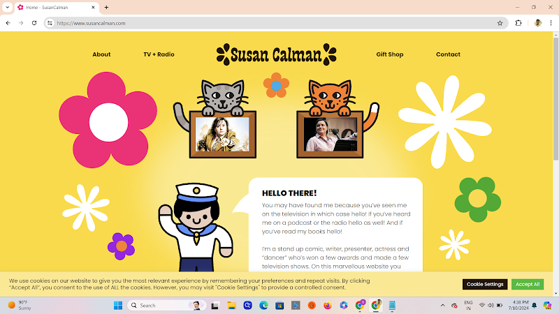Open the About menu item
Screen dimensions: 559x314
tap(101, 54)
